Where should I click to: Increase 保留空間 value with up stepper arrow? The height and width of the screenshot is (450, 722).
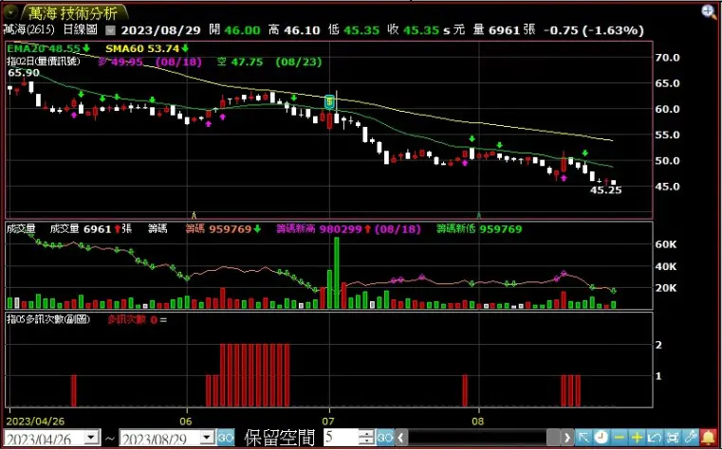point(367,433)
